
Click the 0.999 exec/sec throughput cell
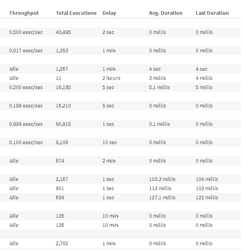click(26, 124)
